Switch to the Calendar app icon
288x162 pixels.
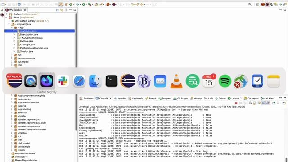pyautogui.click(x=209, y=81)
